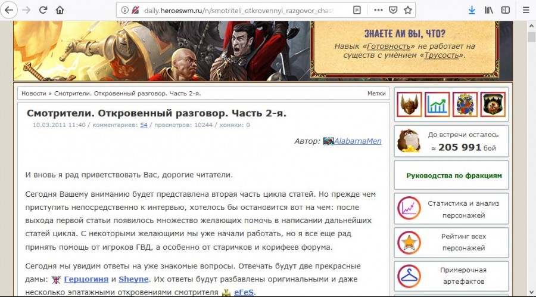Click the hanger fitting room icon
This screenshot has height=297, width=536.
409,276
